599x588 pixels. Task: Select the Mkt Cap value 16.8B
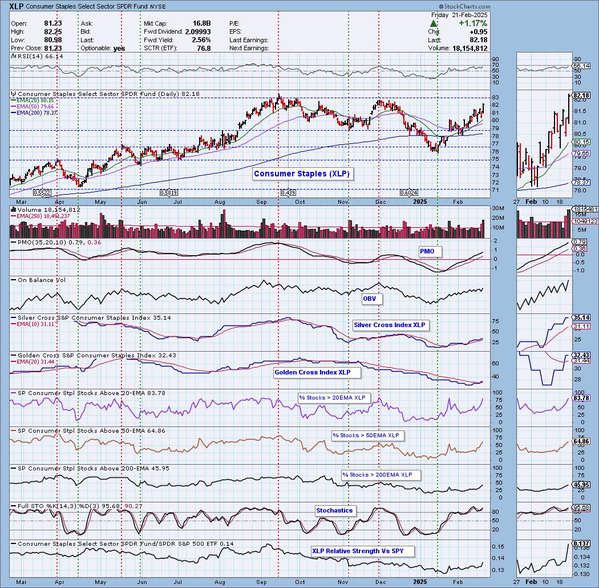click(x=202, y=24)
